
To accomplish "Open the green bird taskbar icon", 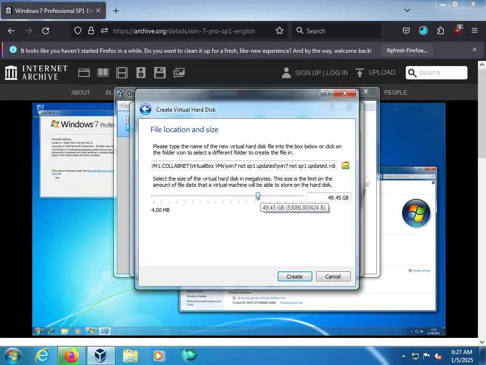I will pyautogui.click(x=189, y=355).
